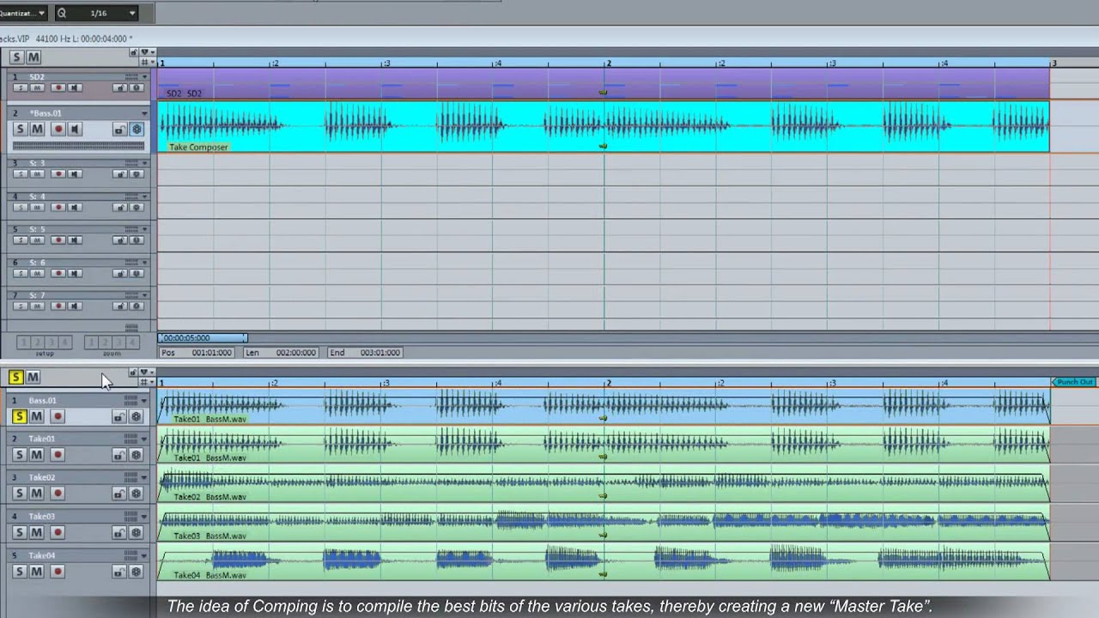
Task: Click the speaker monitor icon on the *Bass.01 track
Action: click(75, 130)
